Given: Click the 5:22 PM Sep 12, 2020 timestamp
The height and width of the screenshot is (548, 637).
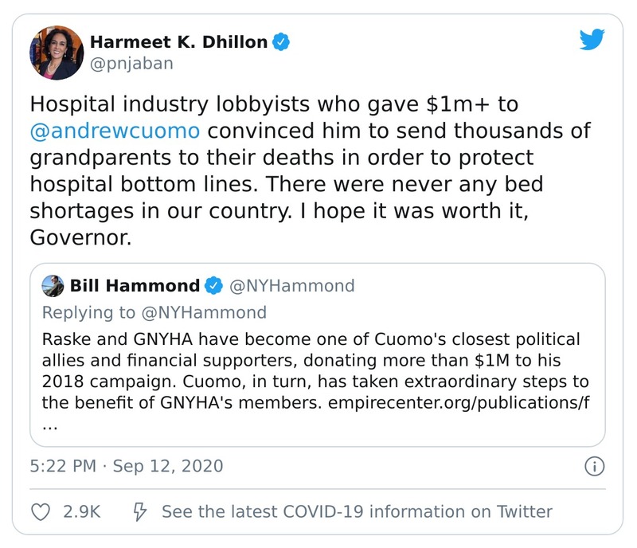Looking at the screenshot, I should coord(127,465).
